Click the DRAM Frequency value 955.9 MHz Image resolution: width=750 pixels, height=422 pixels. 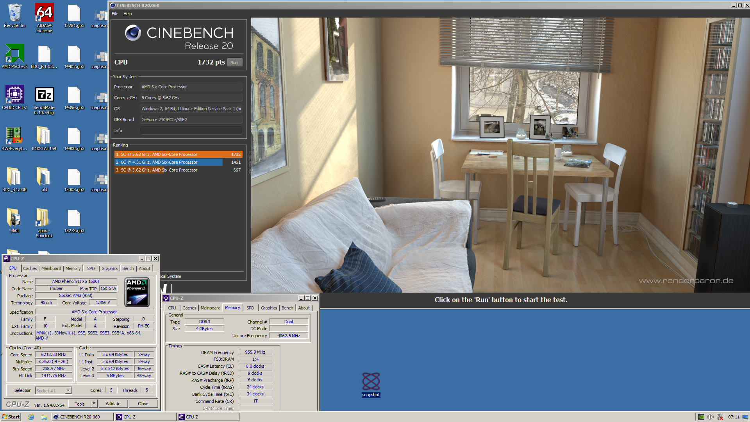[255, 352]
